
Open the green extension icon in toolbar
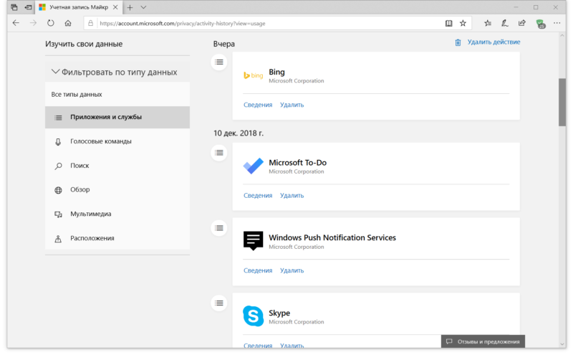point(540,24)
